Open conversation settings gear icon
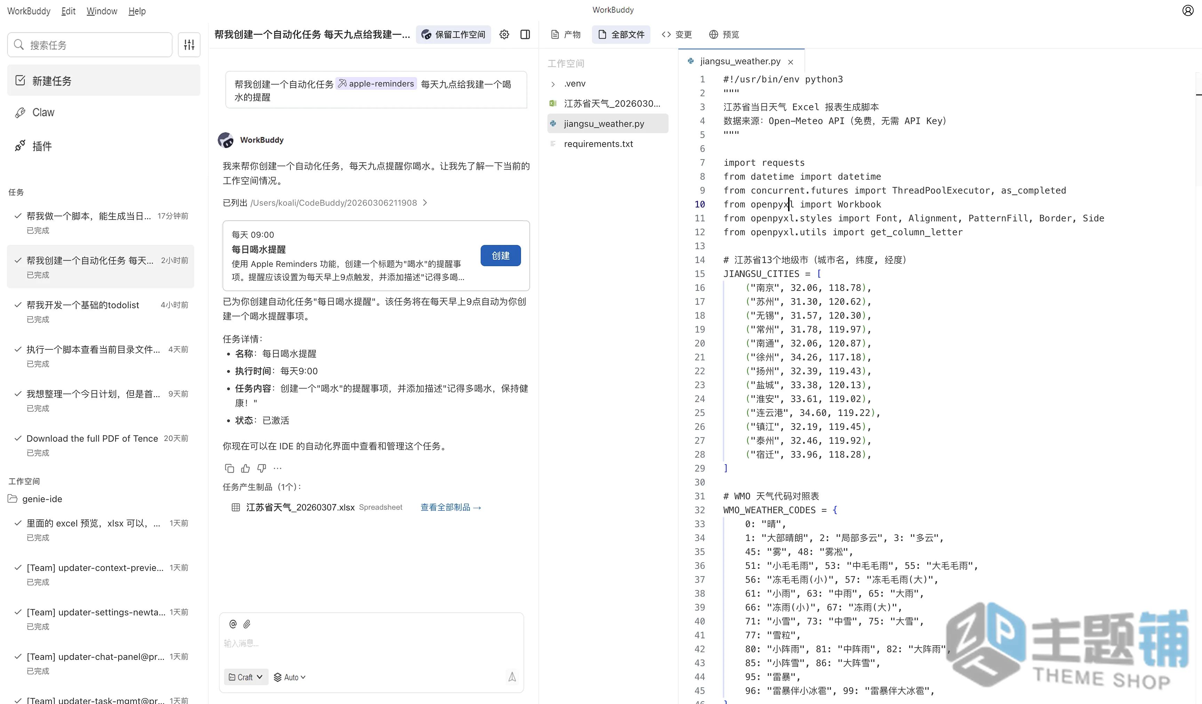The height and width of the screenshot is (704, 1202). pyautogui.click(x=504, y=34)
